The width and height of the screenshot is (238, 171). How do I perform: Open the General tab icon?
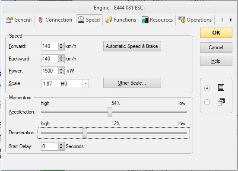pos(9,20)
